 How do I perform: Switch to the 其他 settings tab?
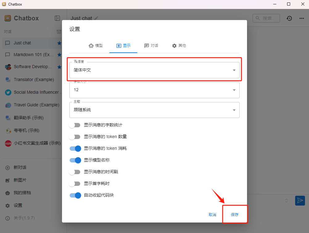[x=179, y=46]
